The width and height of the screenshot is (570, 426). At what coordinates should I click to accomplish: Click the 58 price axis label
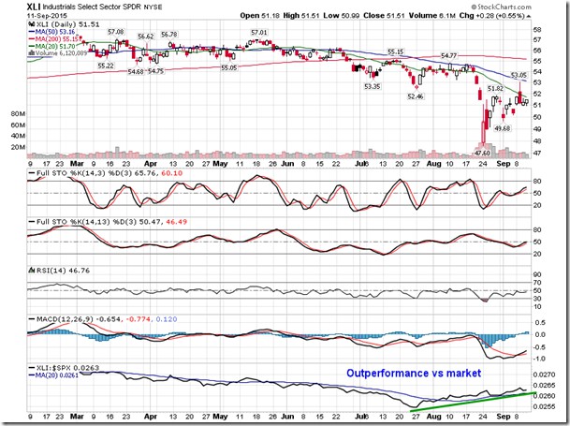(537, 29)
